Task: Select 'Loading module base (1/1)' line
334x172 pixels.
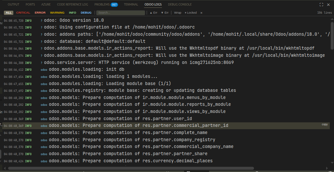Action: point(166,83)
